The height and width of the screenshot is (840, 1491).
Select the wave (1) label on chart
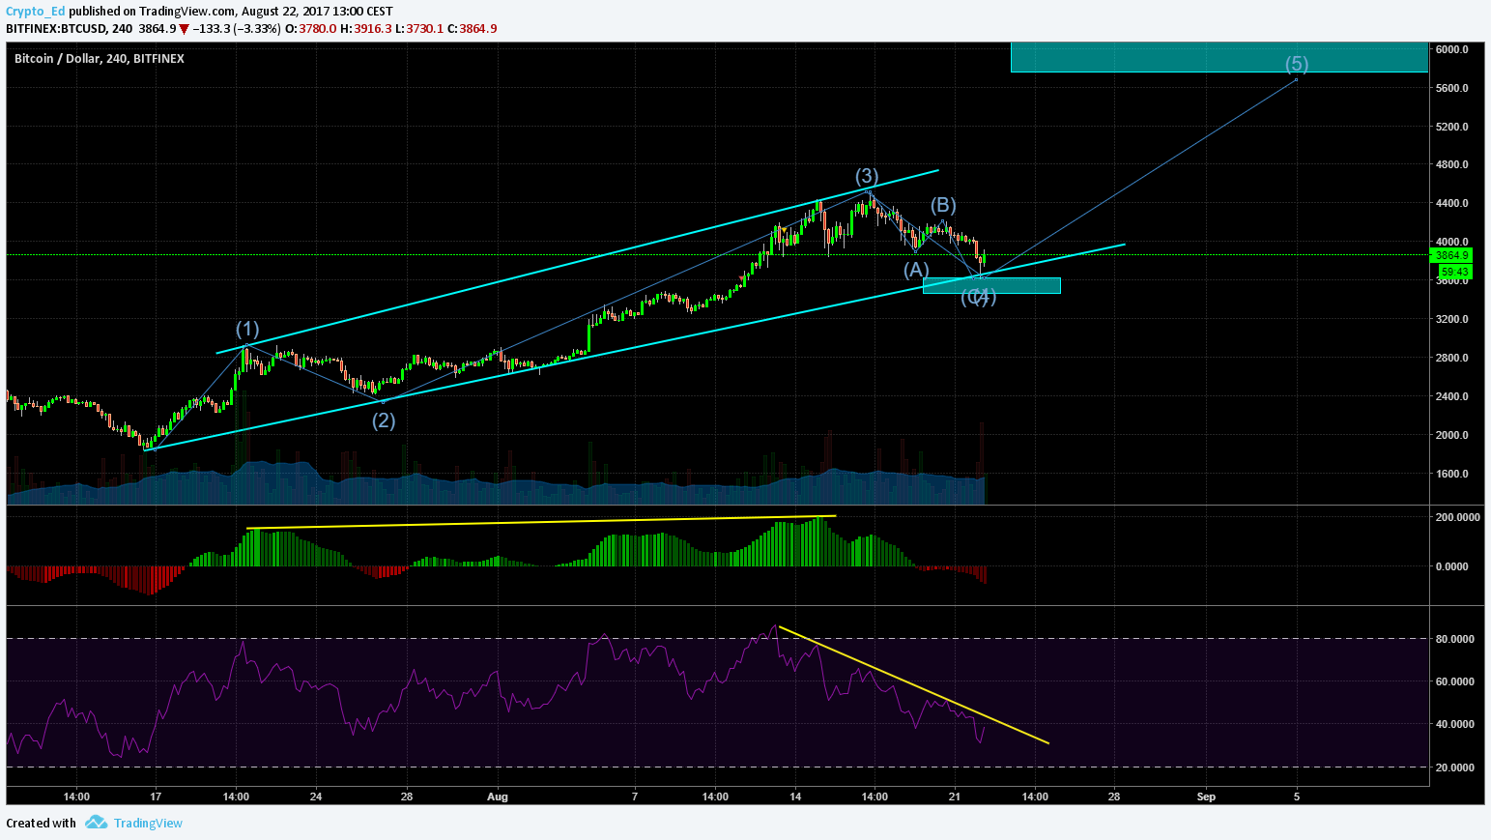point(247,329)
